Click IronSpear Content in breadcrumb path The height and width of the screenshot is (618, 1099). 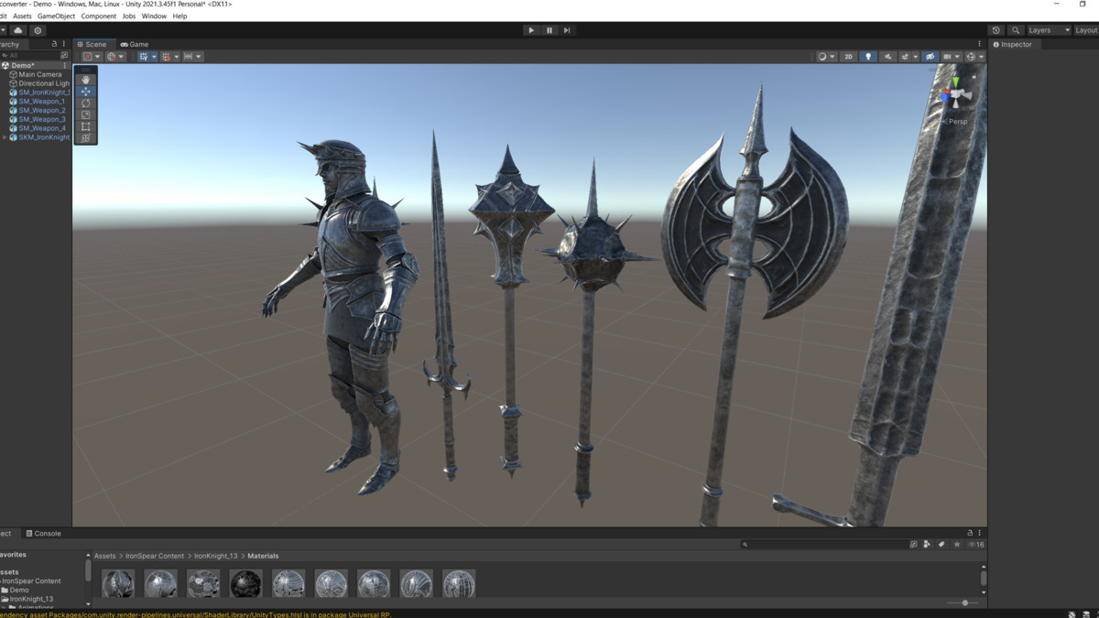(x=155, y=556)
